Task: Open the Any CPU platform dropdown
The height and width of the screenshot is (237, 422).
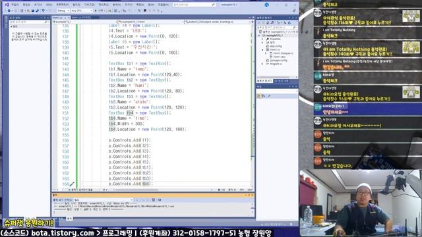Action: (x=82, y=11)
